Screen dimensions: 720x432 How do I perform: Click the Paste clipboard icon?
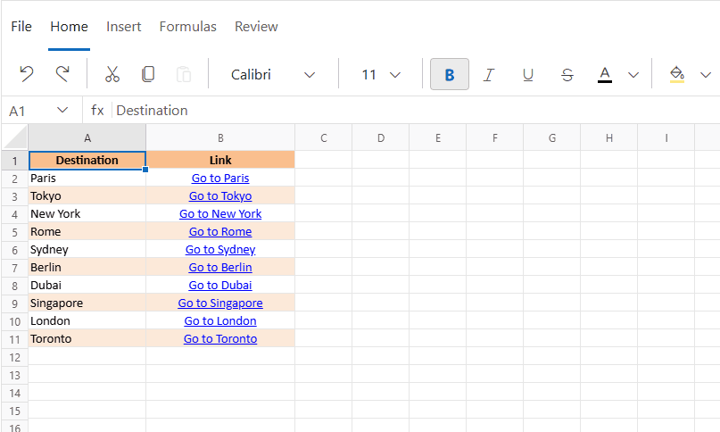pyautogui.click(x=184, y=74)
